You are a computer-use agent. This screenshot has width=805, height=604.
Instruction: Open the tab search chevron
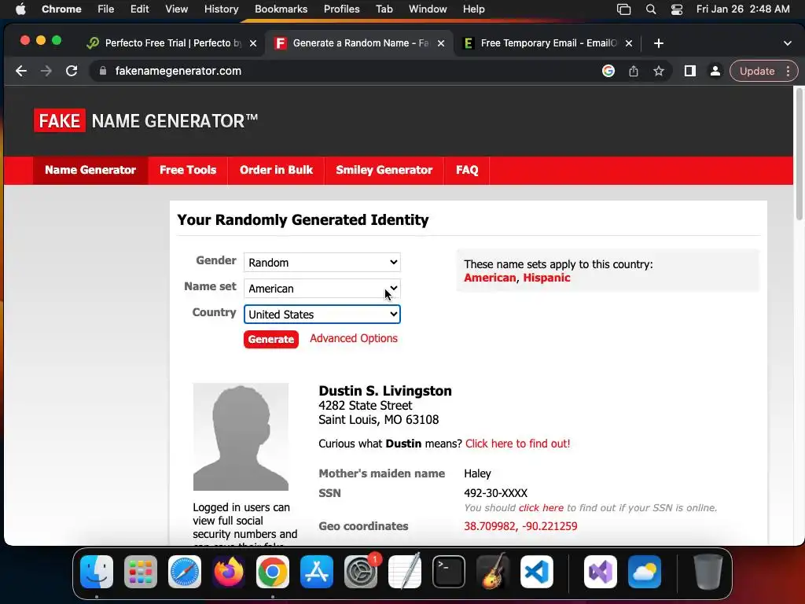tap(788, 43)
